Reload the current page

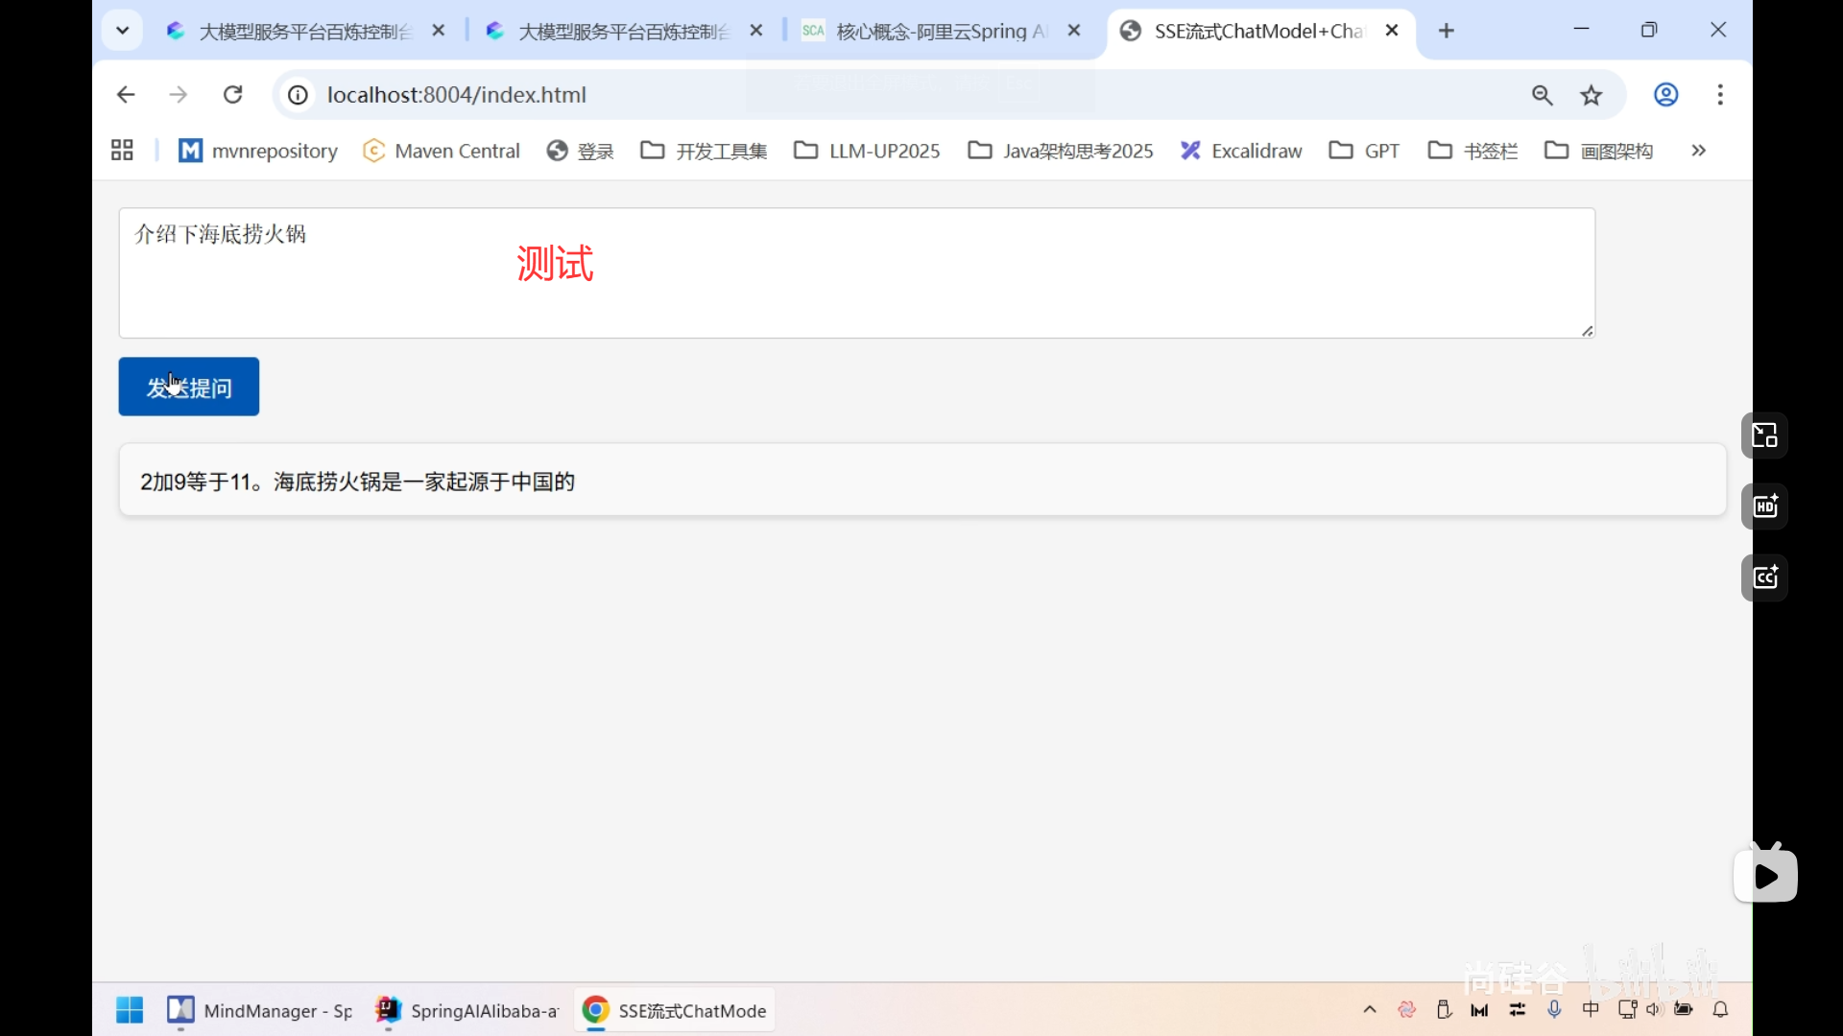click(232, 94)
